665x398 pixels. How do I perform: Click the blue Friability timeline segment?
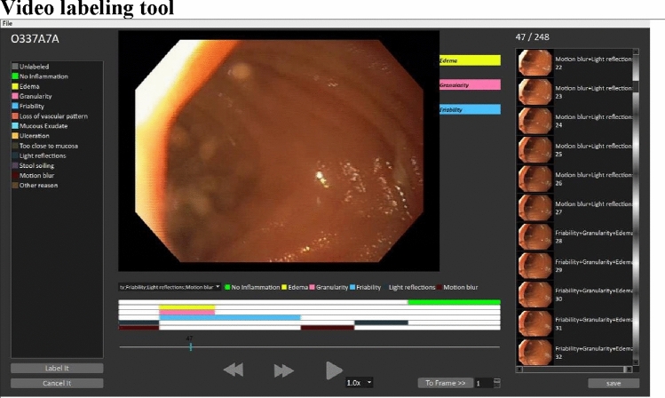pyautogui.click(x=230, y=317)
